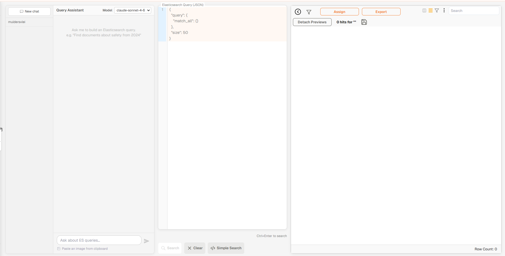Click the Assign button
Viewport: 505px width, 256px height.
pyautogui.click(x=339, y=12)
